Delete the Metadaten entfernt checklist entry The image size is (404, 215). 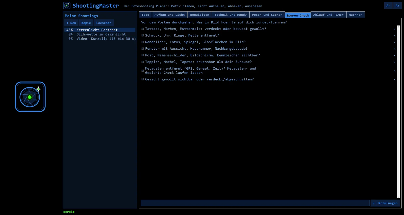394,71
